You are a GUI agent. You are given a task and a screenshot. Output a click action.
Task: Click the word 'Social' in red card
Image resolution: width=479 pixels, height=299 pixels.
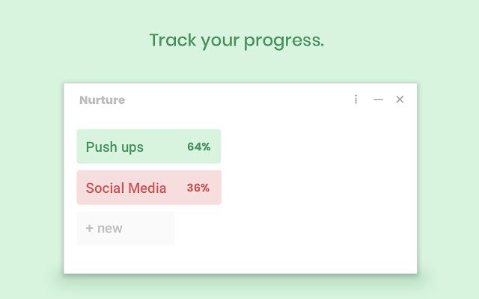[x=105, y=188]
